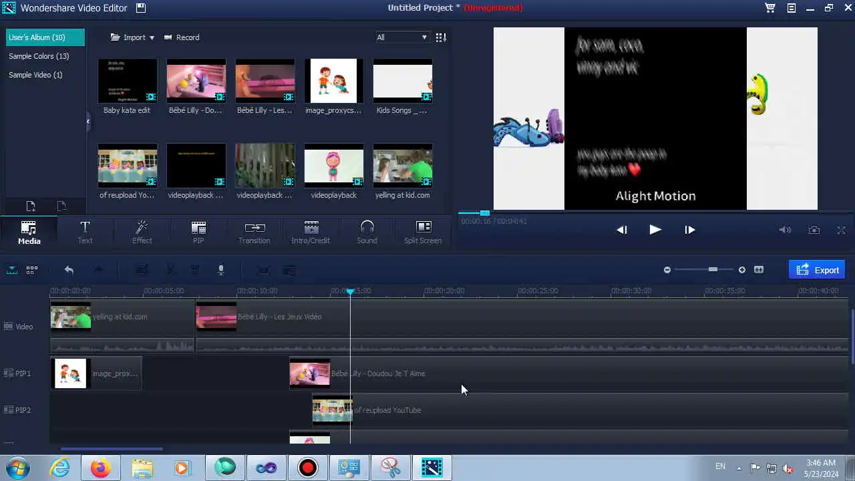Select the pink character videoplayback thumbnail
The image size is (855, 481).
[333, 166]
